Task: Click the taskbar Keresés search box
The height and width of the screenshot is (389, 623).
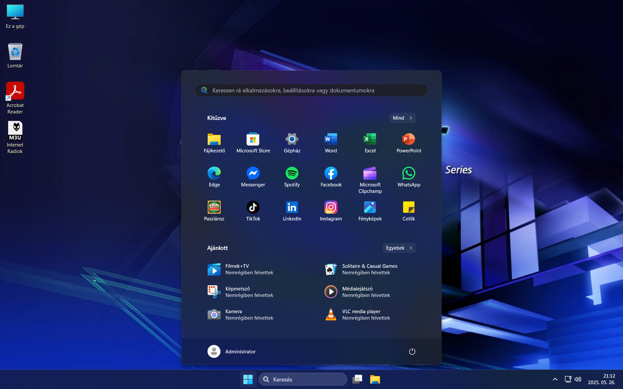Action: (x=303, y=379)
